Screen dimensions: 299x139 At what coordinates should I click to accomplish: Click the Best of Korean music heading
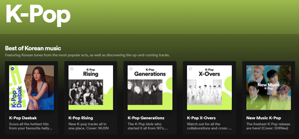coord(33,48)
